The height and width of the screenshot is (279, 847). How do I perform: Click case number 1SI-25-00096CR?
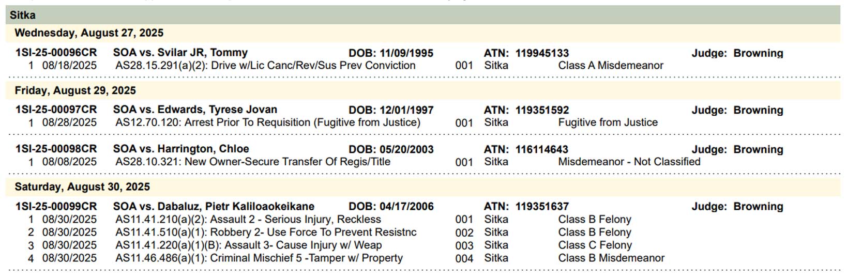pyautogui.click(x=56, y=53)
